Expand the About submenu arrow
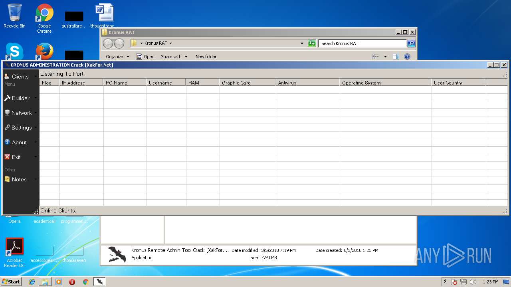Image resolution: width=511 pixels, height=287 pixels. pyautogui.click(x=36, y=142)
